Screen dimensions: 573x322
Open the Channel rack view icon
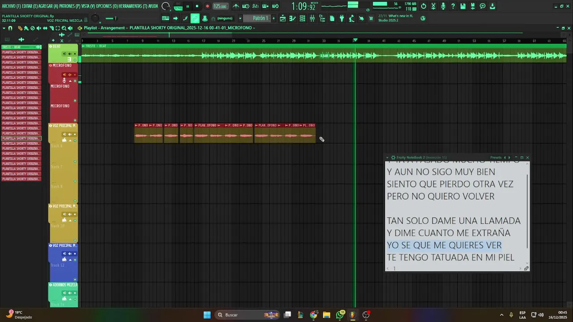[302, 18]
